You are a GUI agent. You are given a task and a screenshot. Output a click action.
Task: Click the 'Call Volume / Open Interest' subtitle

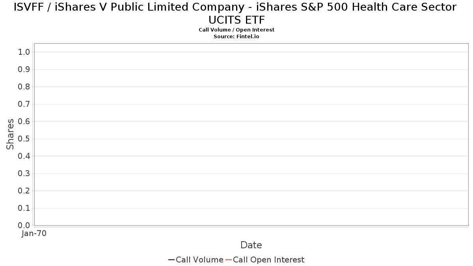pyautogui.click(x=236, y=30)
